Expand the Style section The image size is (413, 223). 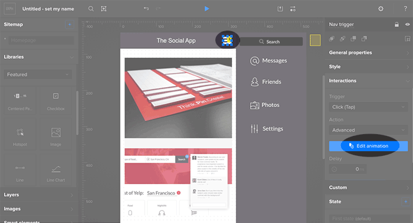[x=369, y=66]
